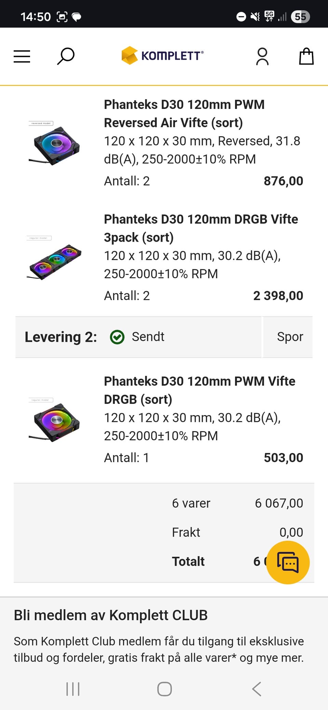This screenshot has height=710, width=328.
Task: Tap the green Sendt checkmark icon
Action: pos(117,337)
